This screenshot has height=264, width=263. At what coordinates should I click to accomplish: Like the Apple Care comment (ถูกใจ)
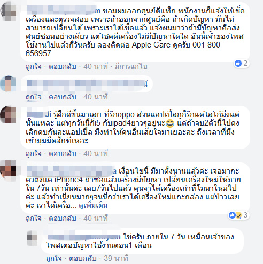click(34, 66)
